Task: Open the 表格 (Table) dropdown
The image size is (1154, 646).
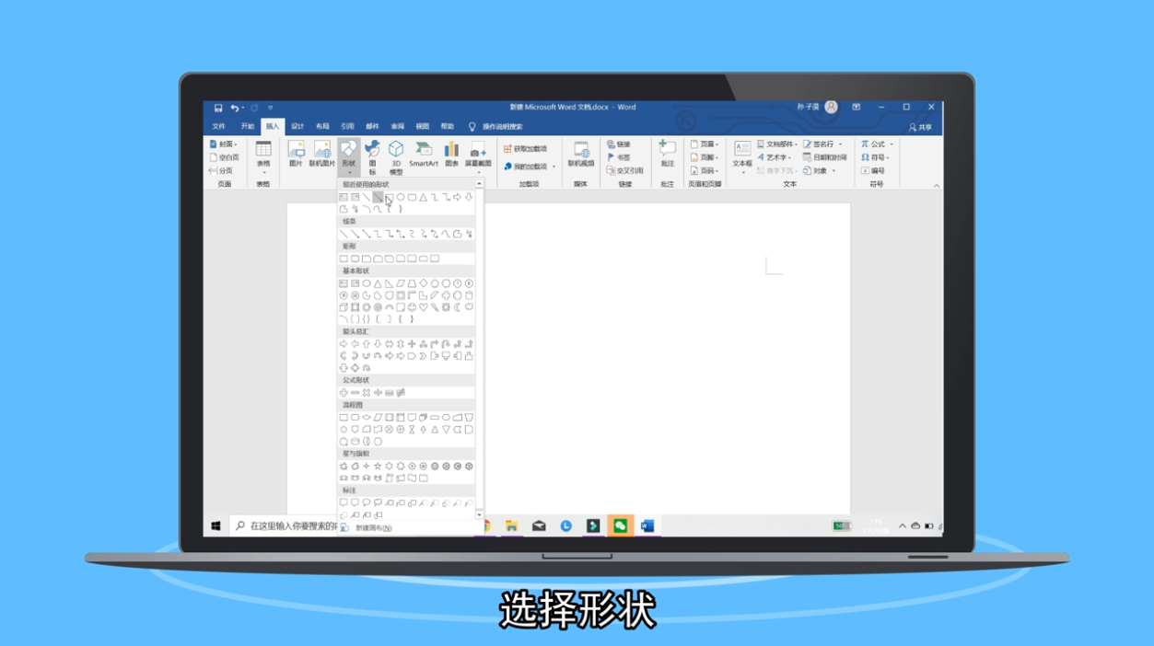Action: (x=263, y=157)
